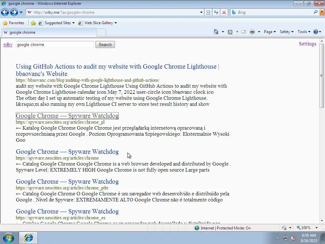325x244 pixels.
Task: Expand the Print options dropdown arrow
Action: click(259, 32)
